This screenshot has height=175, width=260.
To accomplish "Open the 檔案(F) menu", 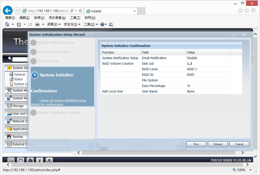I will pyautogui.click(x=10, y=17).
